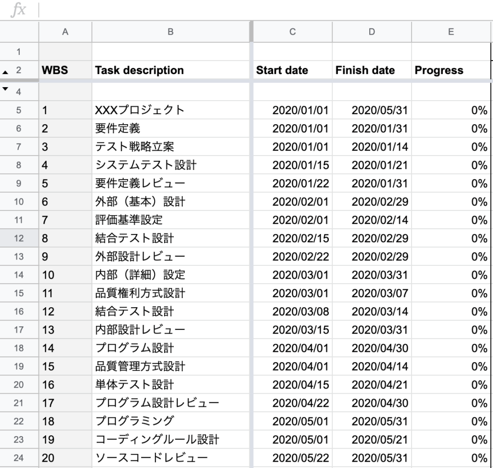Click the Task description header cell
Screen dimensions: 493x468
tap(170, 70)
